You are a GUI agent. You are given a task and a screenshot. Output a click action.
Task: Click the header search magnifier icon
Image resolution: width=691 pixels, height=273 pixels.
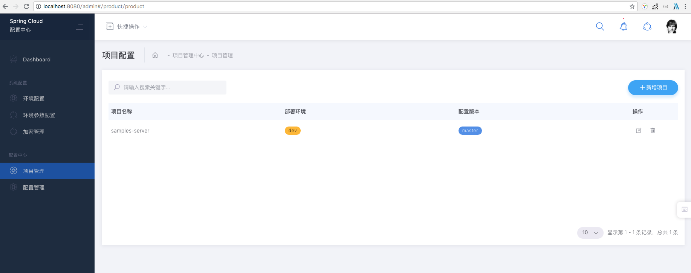[x=600, y=26]
